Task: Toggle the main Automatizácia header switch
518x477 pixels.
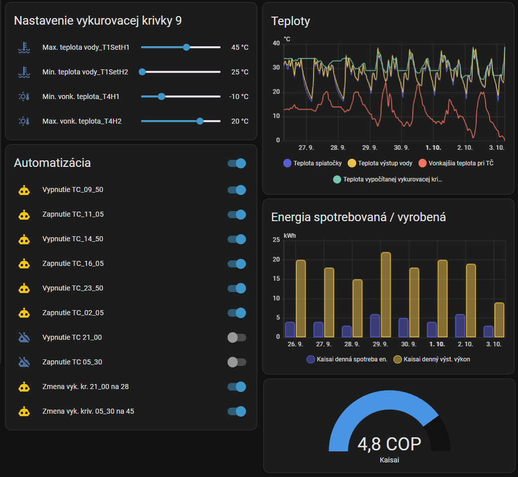Action: [237, 163]
